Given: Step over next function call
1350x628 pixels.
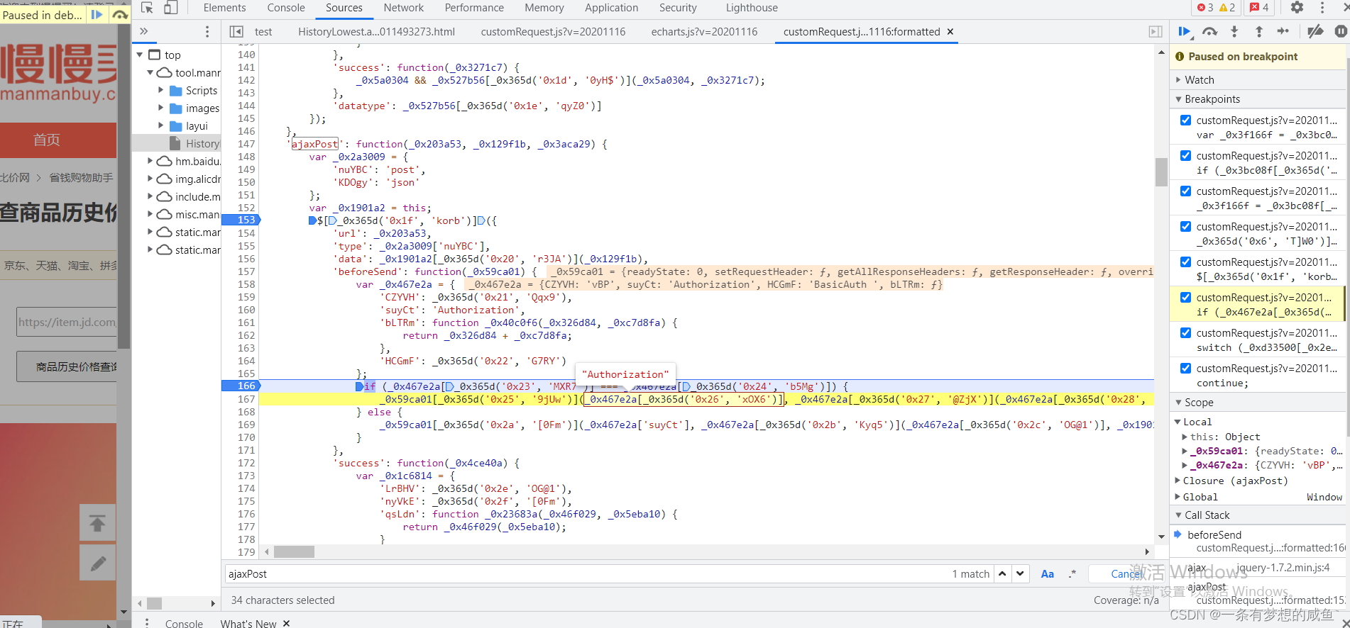Looking at the screenshot, I should [1209, 31].
